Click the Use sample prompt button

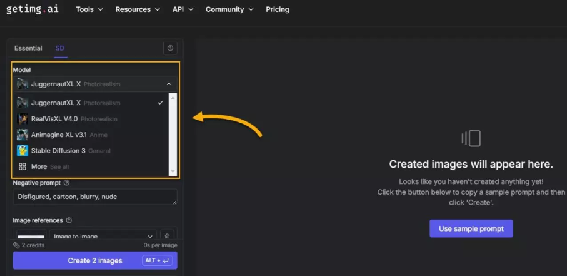pyautogui.click(x=471, y=229)
